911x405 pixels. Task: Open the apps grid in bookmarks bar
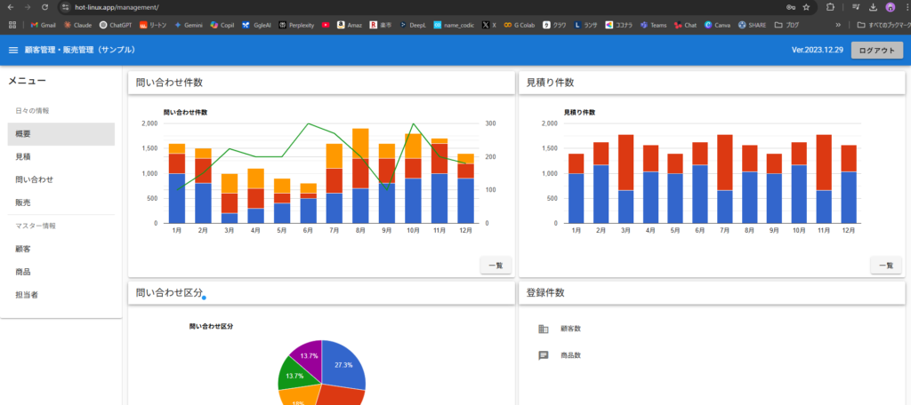[x=12, y=25]
